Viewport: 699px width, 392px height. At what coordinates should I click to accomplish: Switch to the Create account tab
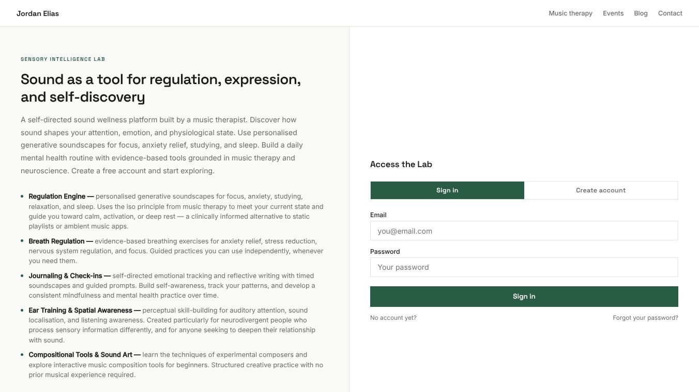(x=601, y=190)
